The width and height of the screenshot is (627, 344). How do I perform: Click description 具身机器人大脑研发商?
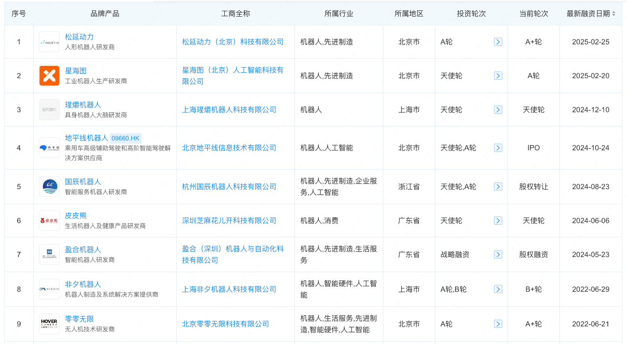(96, 115)
